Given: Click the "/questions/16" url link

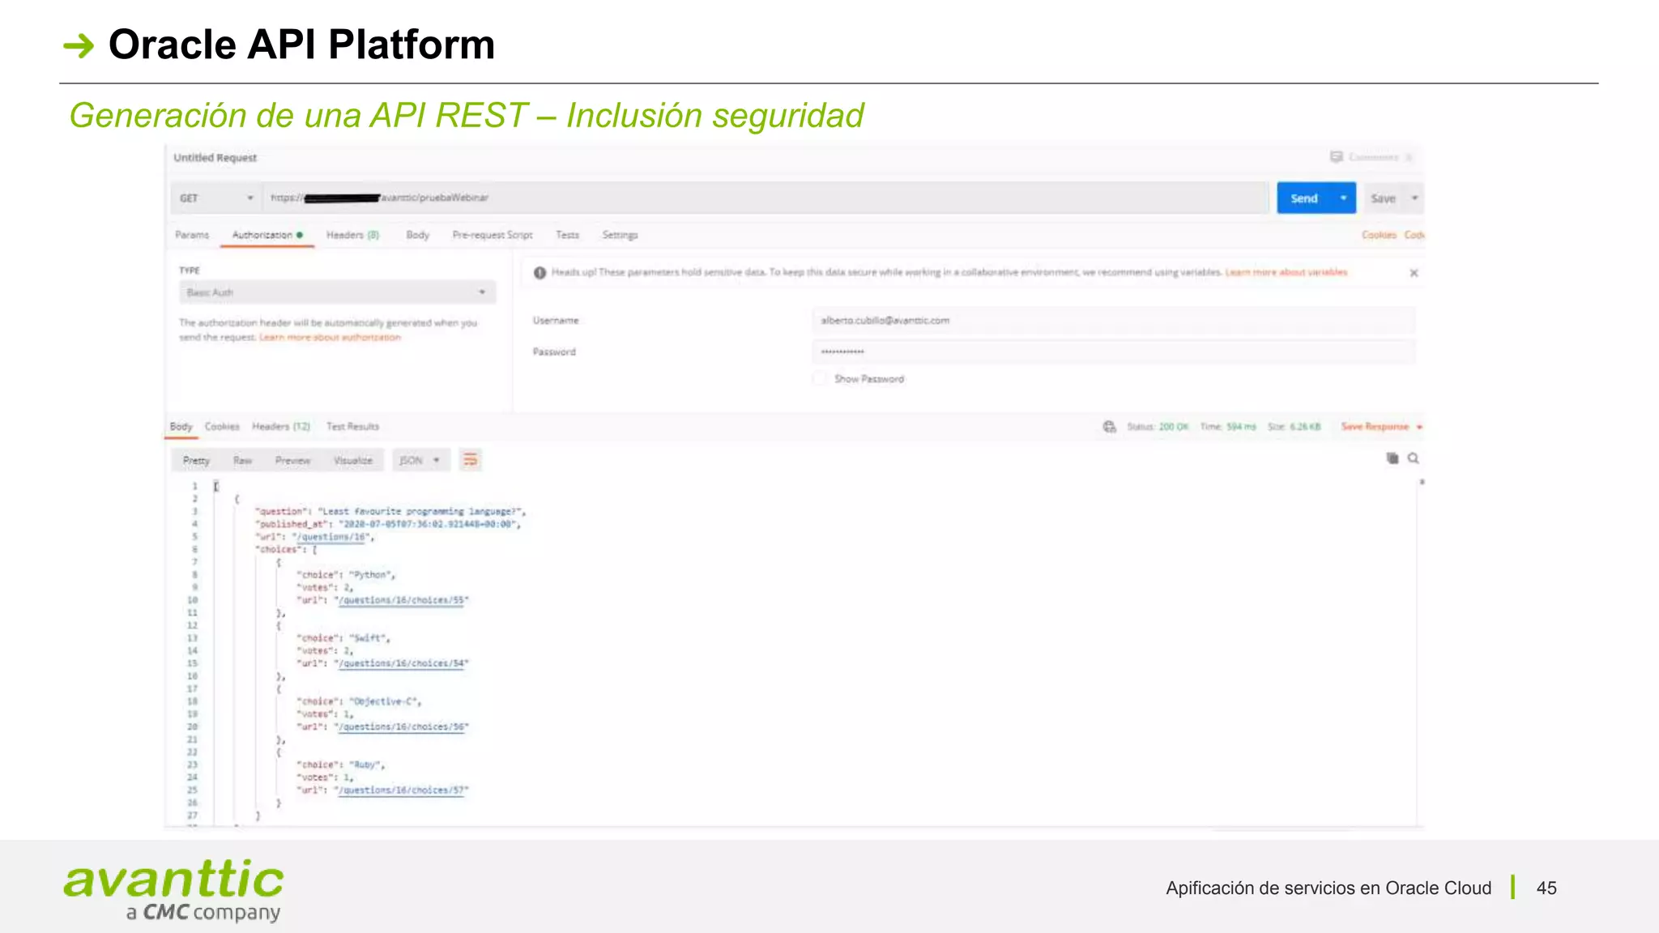Looking at the screenshot, I should [x=332, y=537].
